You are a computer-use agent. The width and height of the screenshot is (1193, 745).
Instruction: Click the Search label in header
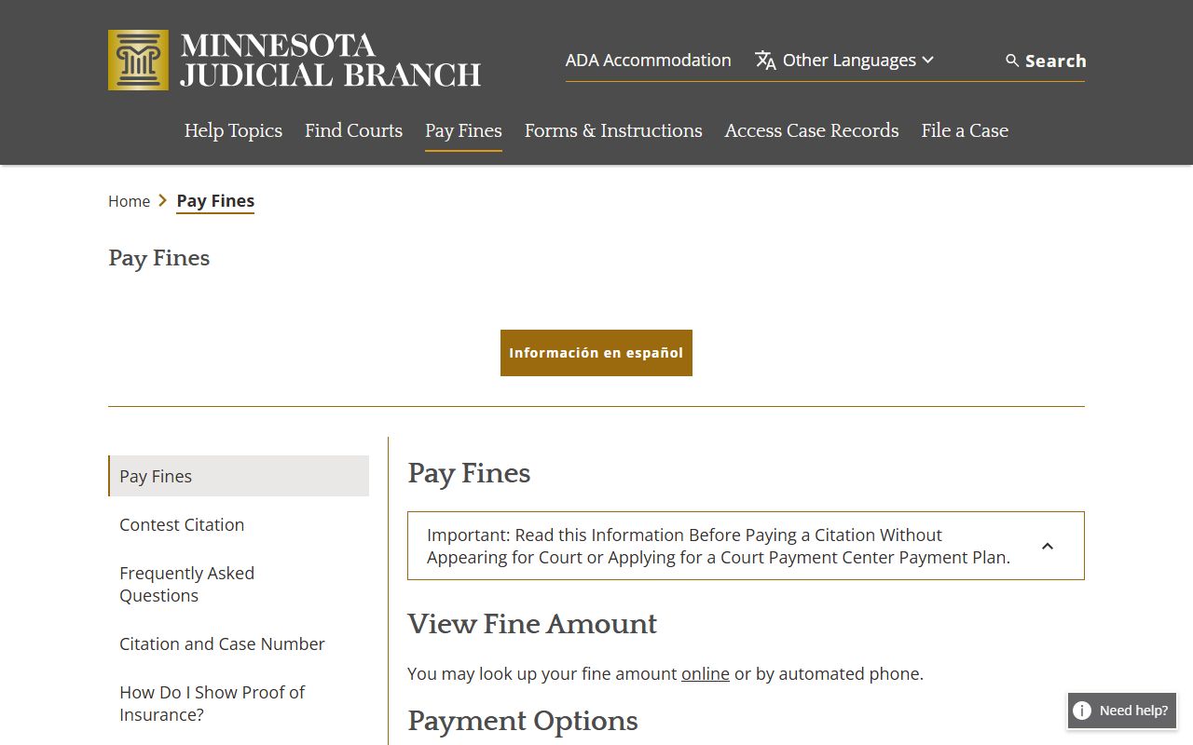click(x=1055, y=61)
